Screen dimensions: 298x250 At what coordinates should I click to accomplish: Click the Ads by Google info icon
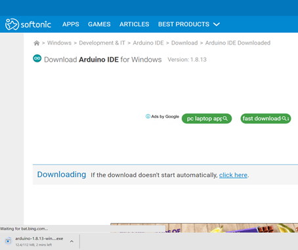pos(148,116)
